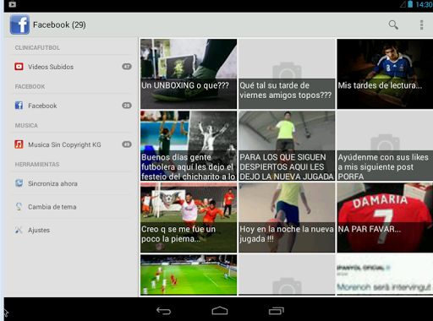
Task: Open the Un UNBOXING o que??? post
Action: click(189, 73)
